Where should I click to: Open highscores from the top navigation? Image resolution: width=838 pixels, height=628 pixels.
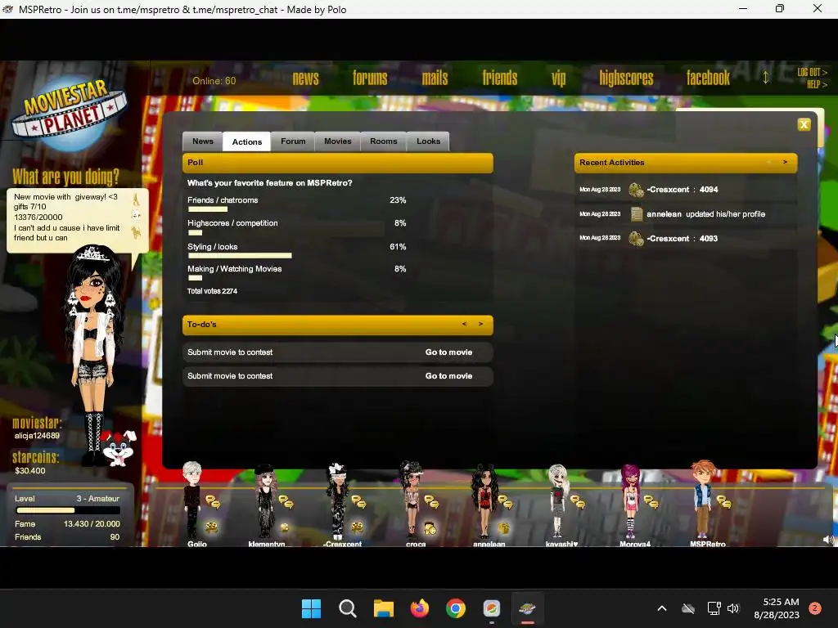point(626,78)
